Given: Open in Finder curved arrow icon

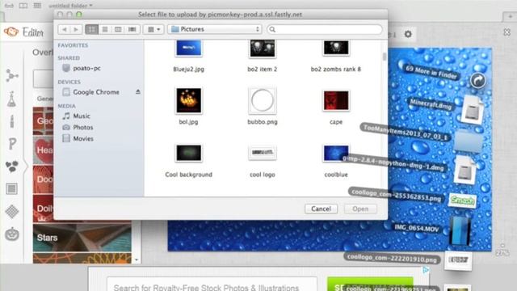Looking at the screenshot, I should pyautogui.click(x=477, y=80).
